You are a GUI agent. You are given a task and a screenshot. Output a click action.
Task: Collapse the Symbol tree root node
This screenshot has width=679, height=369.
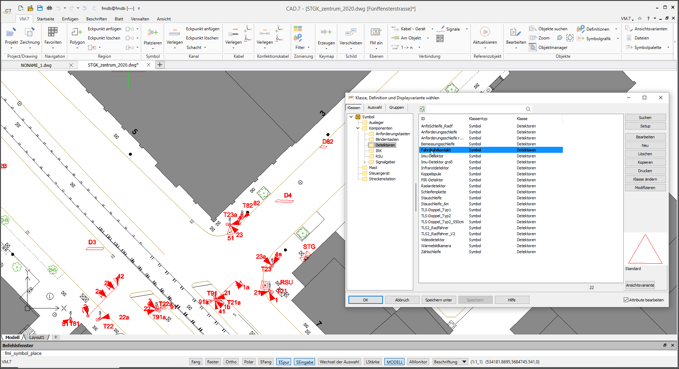click(x=351, y=117)
